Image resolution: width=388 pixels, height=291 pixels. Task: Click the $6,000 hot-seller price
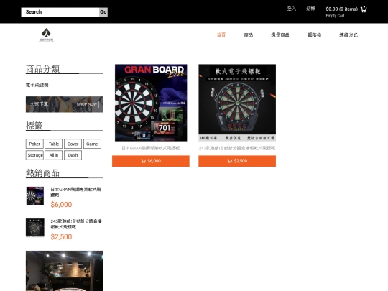click(61, 205)
